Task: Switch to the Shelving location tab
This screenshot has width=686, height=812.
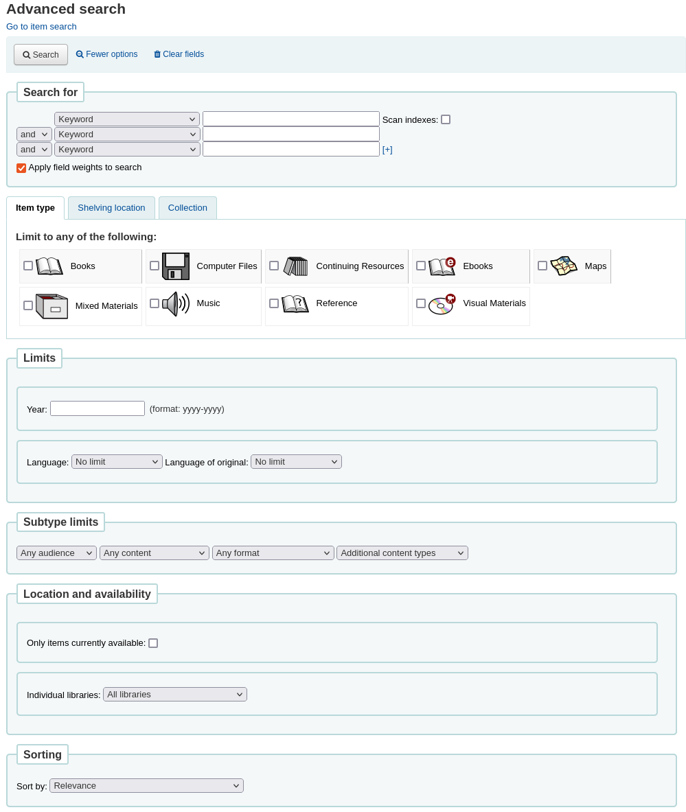Action: pyautogui.click(x=111, y=207)
